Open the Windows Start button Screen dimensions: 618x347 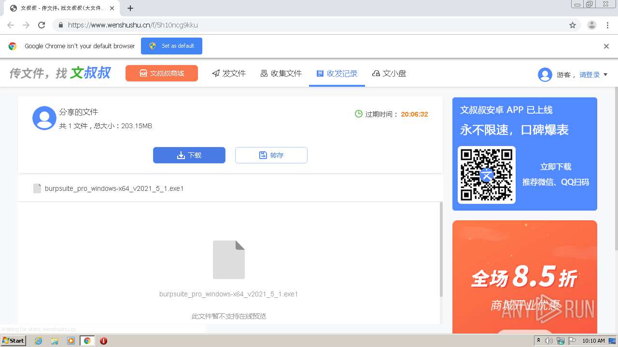coord(14,340)
